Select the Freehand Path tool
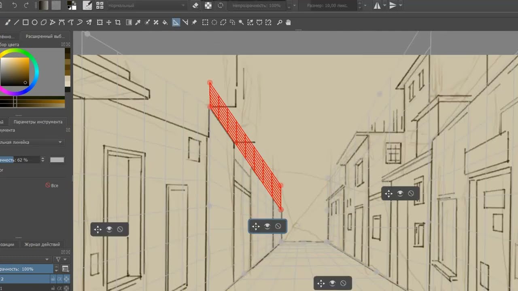Screen dimensions: 518x291 pyautogui.click(x=71, y=23)
